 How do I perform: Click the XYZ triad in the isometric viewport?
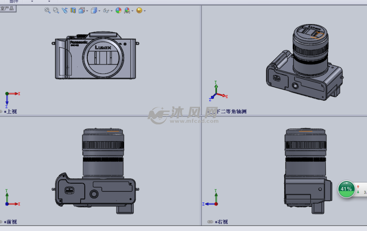coord(218,91)
